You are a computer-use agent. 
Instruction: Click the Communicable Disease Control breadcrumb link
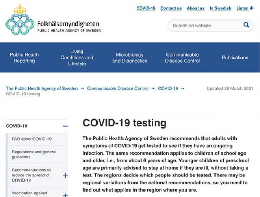point(118,89)
